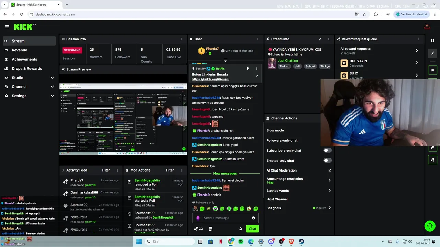Expand the pinned message chevron
This screenshot has width=440, height=247.
tap(257, 76)
